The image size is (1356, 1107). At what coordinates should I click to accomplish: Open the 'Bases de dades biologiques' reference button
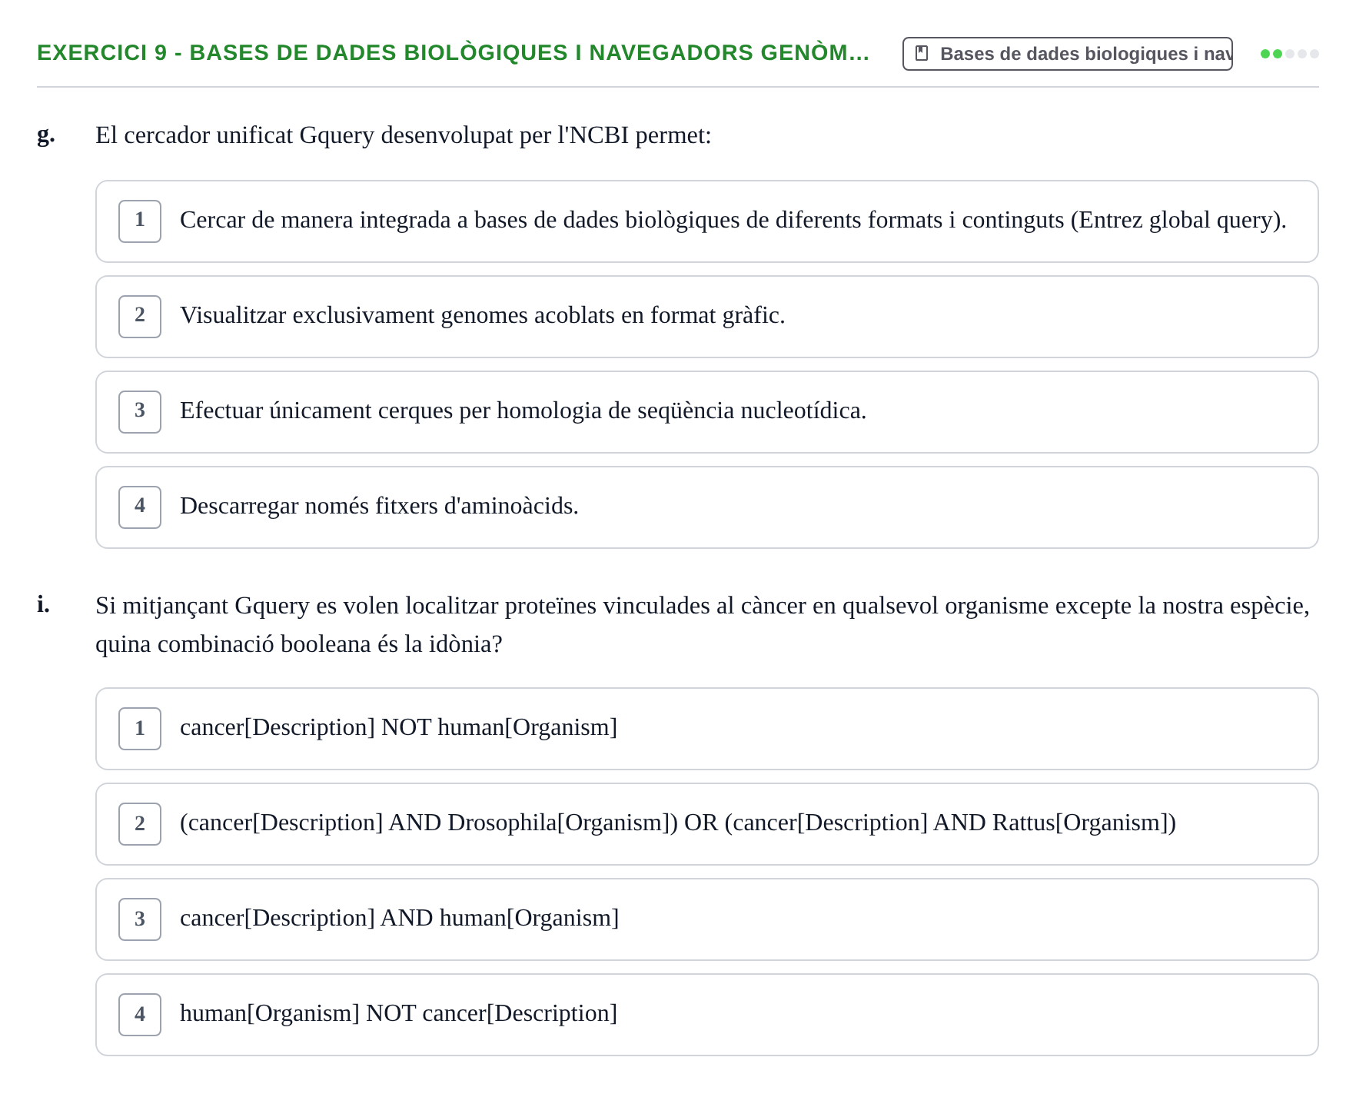click(1067, 54)
